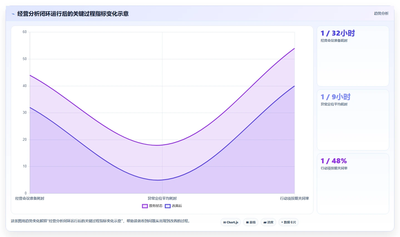
Task: Click the trend icon beside the title
Action: (x=13, y=14)
